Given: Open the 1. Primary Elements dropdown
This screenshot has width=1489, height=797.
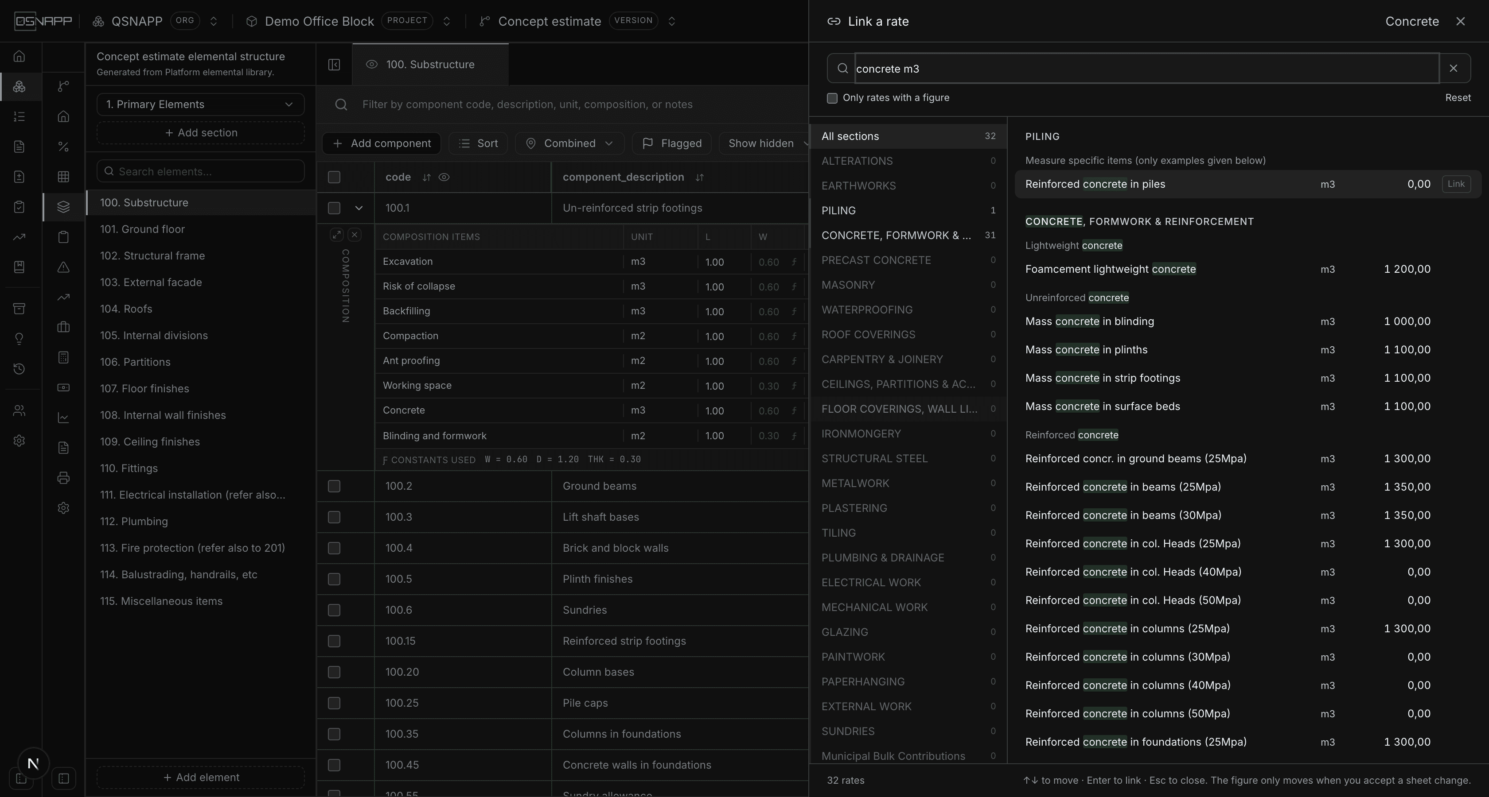Looking at the screenshot, I should (x=201, y=104).
